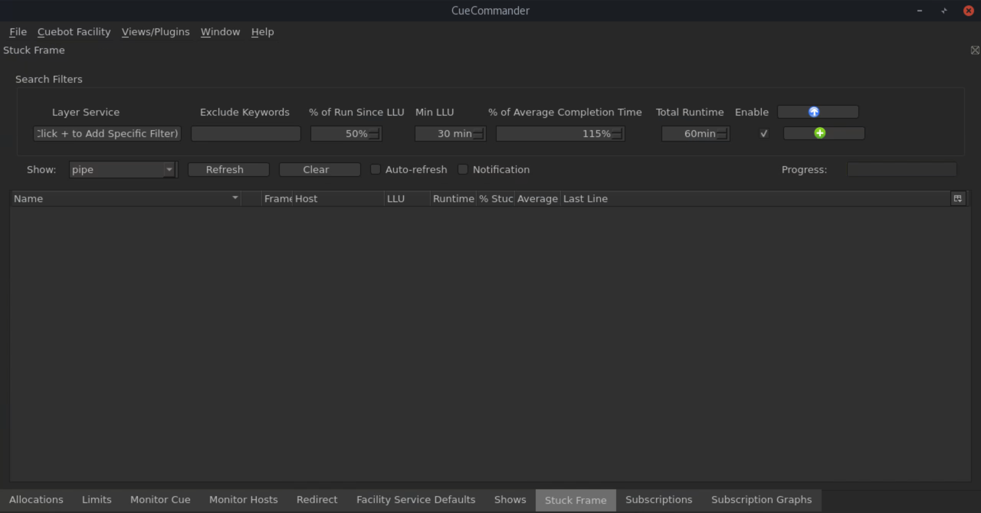Switch to the Shows tab

pyautogui.click(x=510, y=500)
